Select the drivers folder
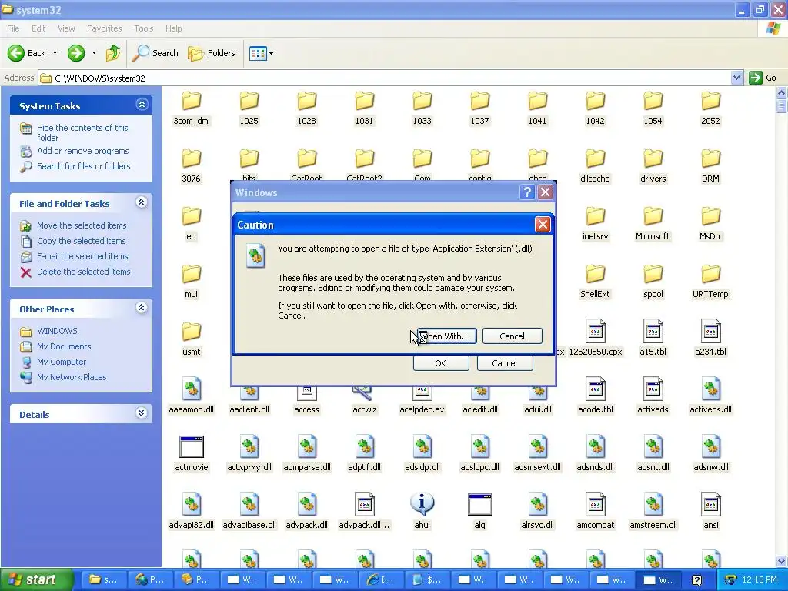This screenshot has height=591, width=788. click(x=653, y=166)
